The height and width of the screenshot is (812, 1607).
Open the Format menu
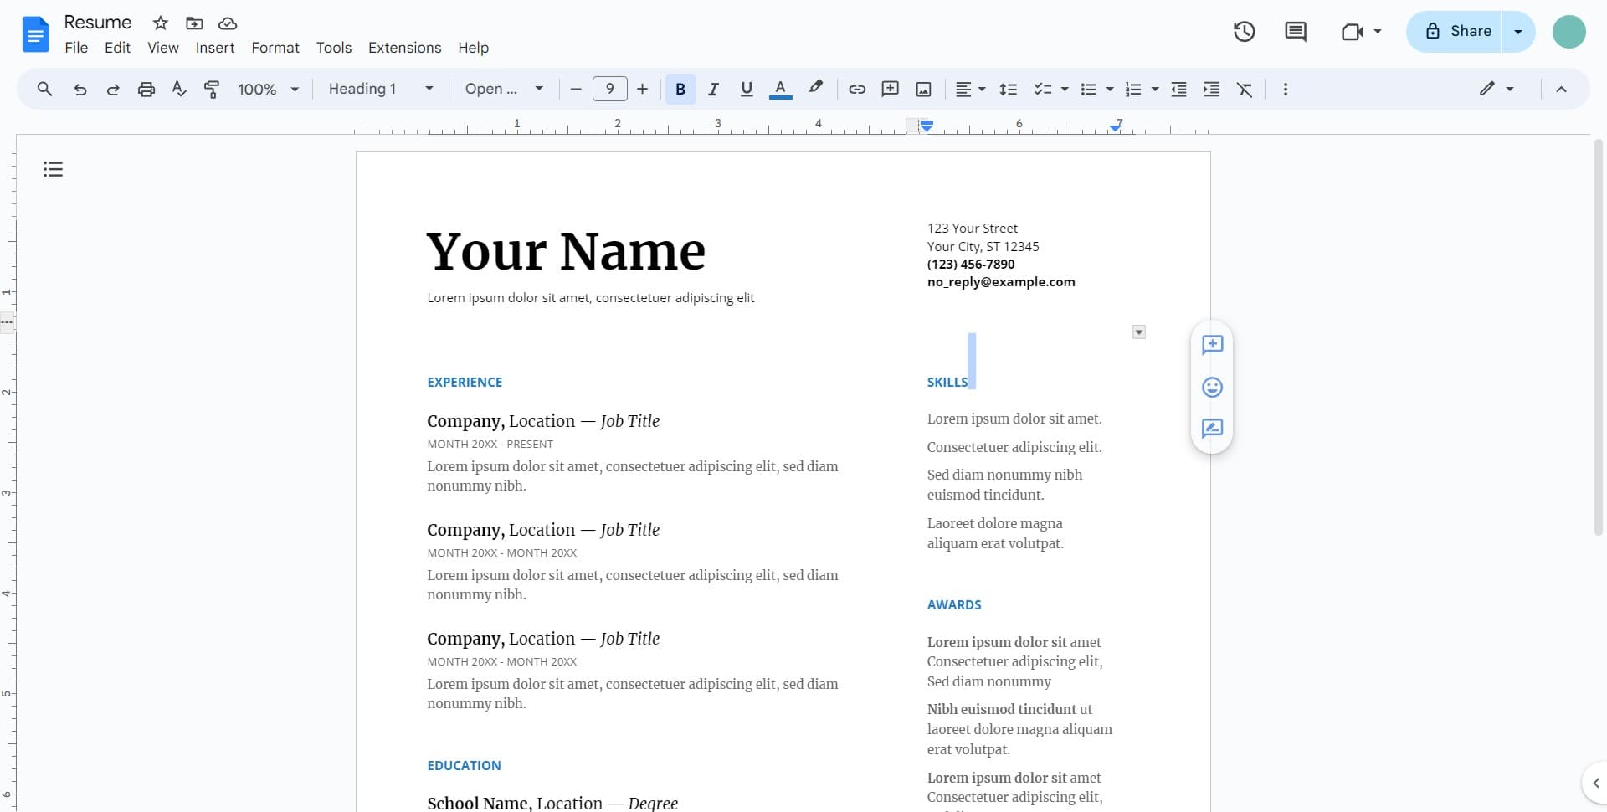(275, 48)
